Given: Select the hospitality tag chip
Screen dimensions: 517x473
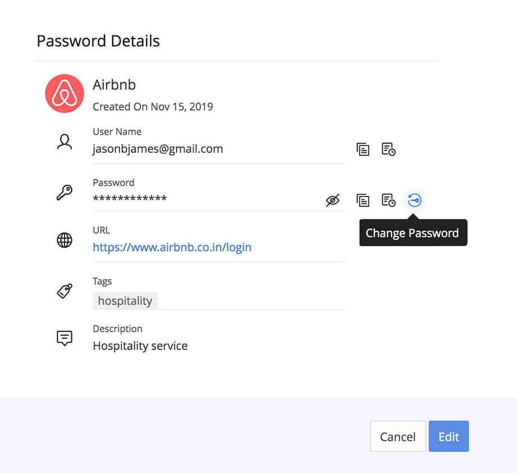Looking at the screenshot, I should click(x=125, y=301).
